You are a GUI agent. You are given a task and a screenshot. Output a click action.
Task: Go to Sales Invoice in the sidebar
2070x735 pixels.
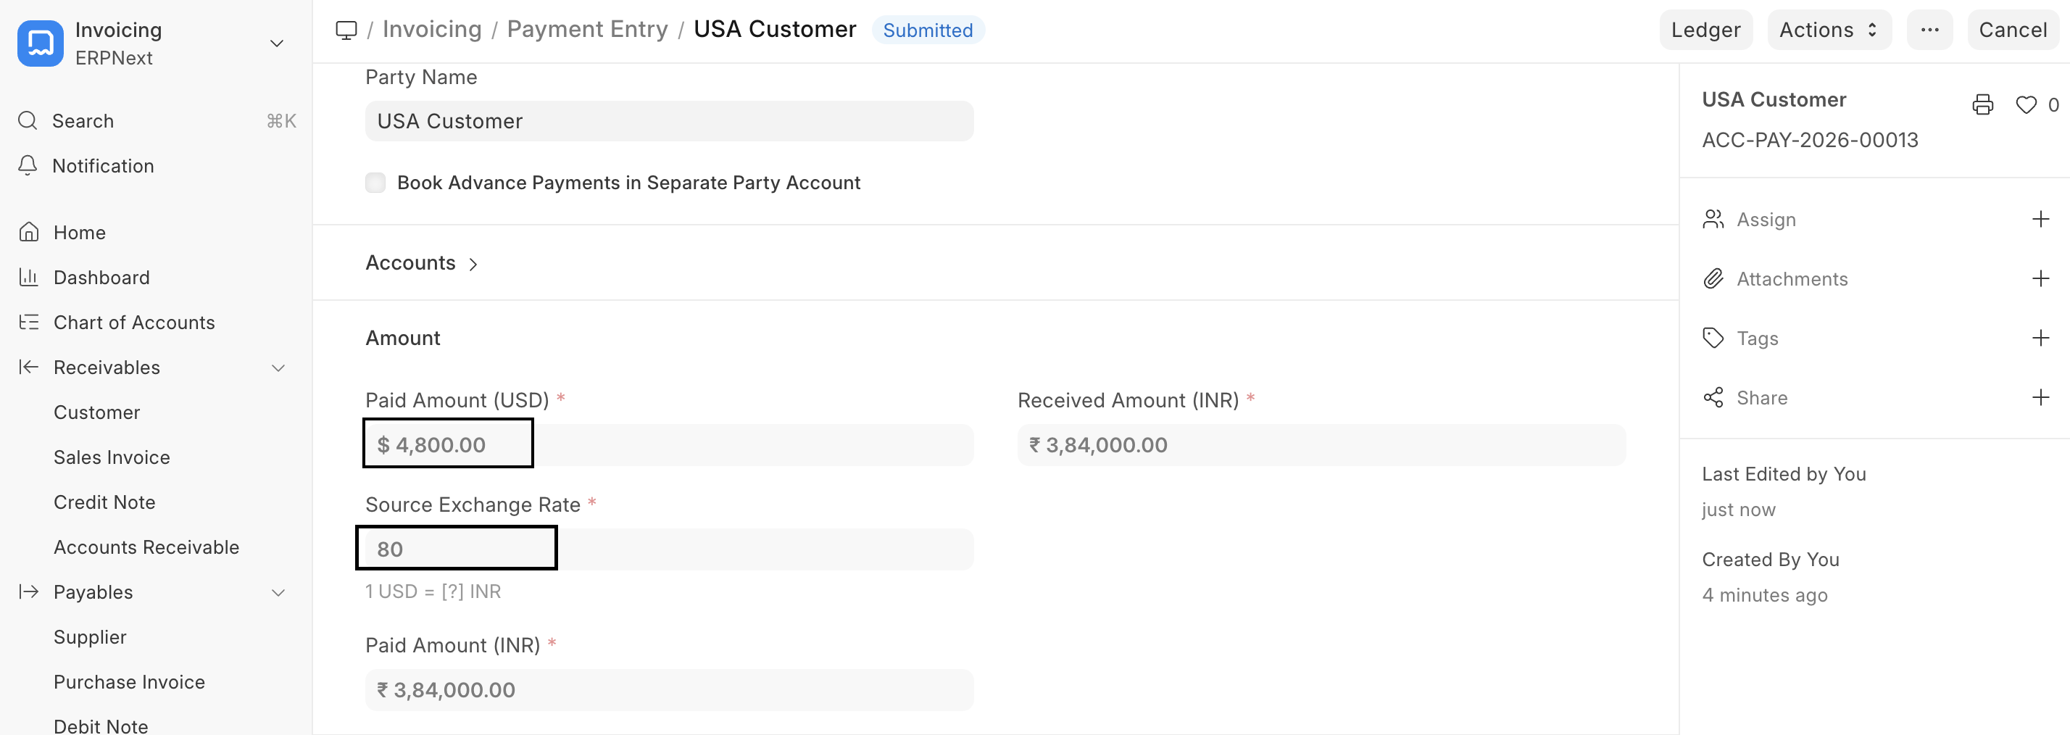tap(112, 457)
